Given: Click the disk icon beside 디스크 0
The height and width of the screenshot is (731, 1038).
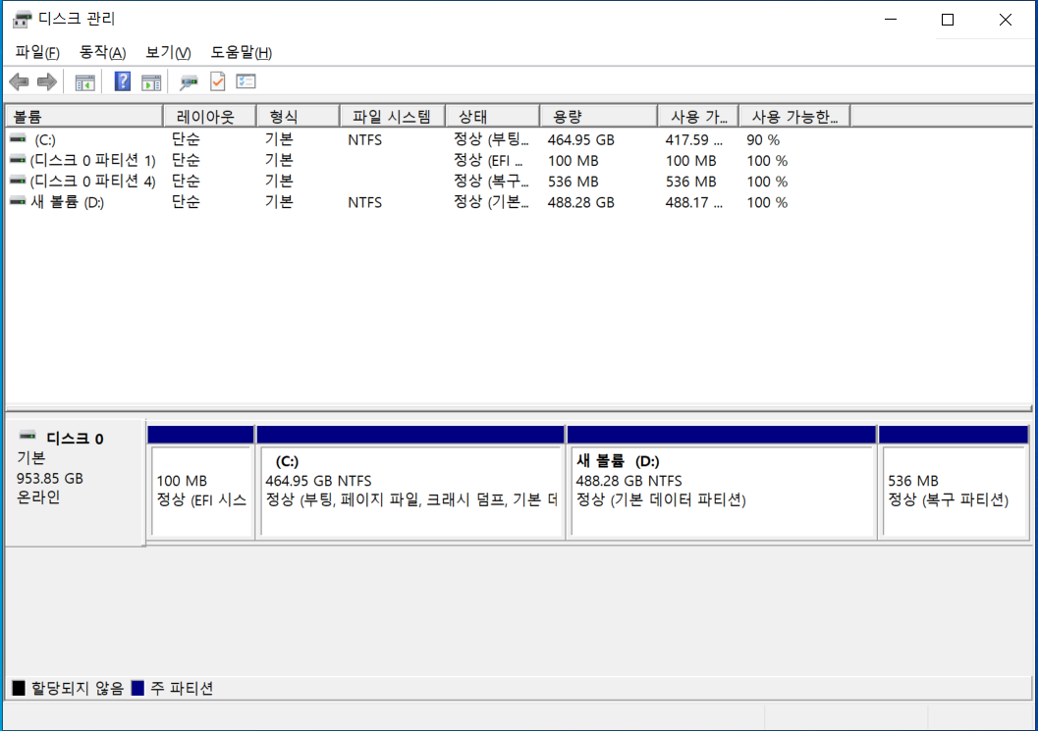Looking at the screenshot, I should click(27, 436).
